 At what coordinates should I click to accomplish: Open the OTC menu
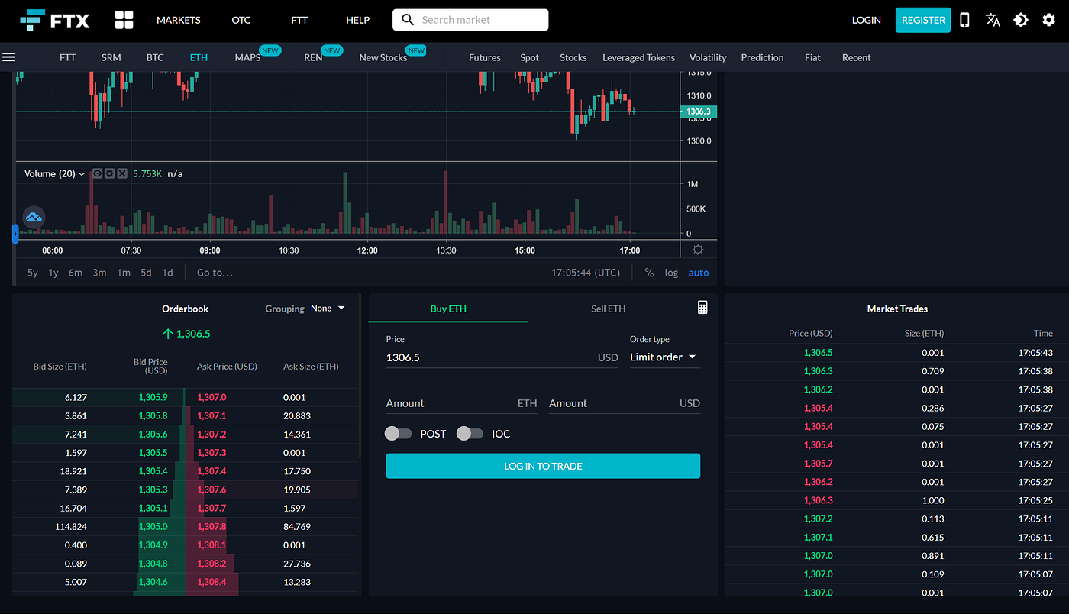(241, 20)
